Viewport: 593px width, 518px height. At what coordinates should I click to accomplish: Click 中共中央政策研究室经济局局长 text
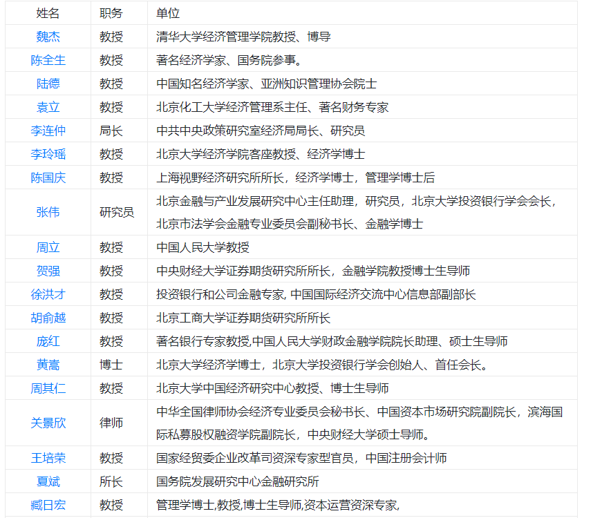point(238,131)
